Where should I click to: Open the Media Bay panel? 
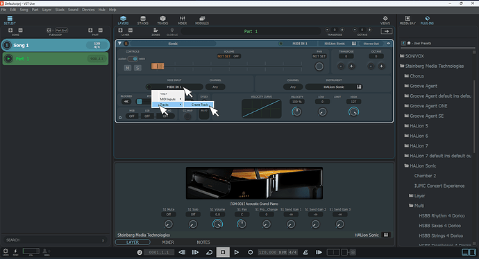click(407, 20)
